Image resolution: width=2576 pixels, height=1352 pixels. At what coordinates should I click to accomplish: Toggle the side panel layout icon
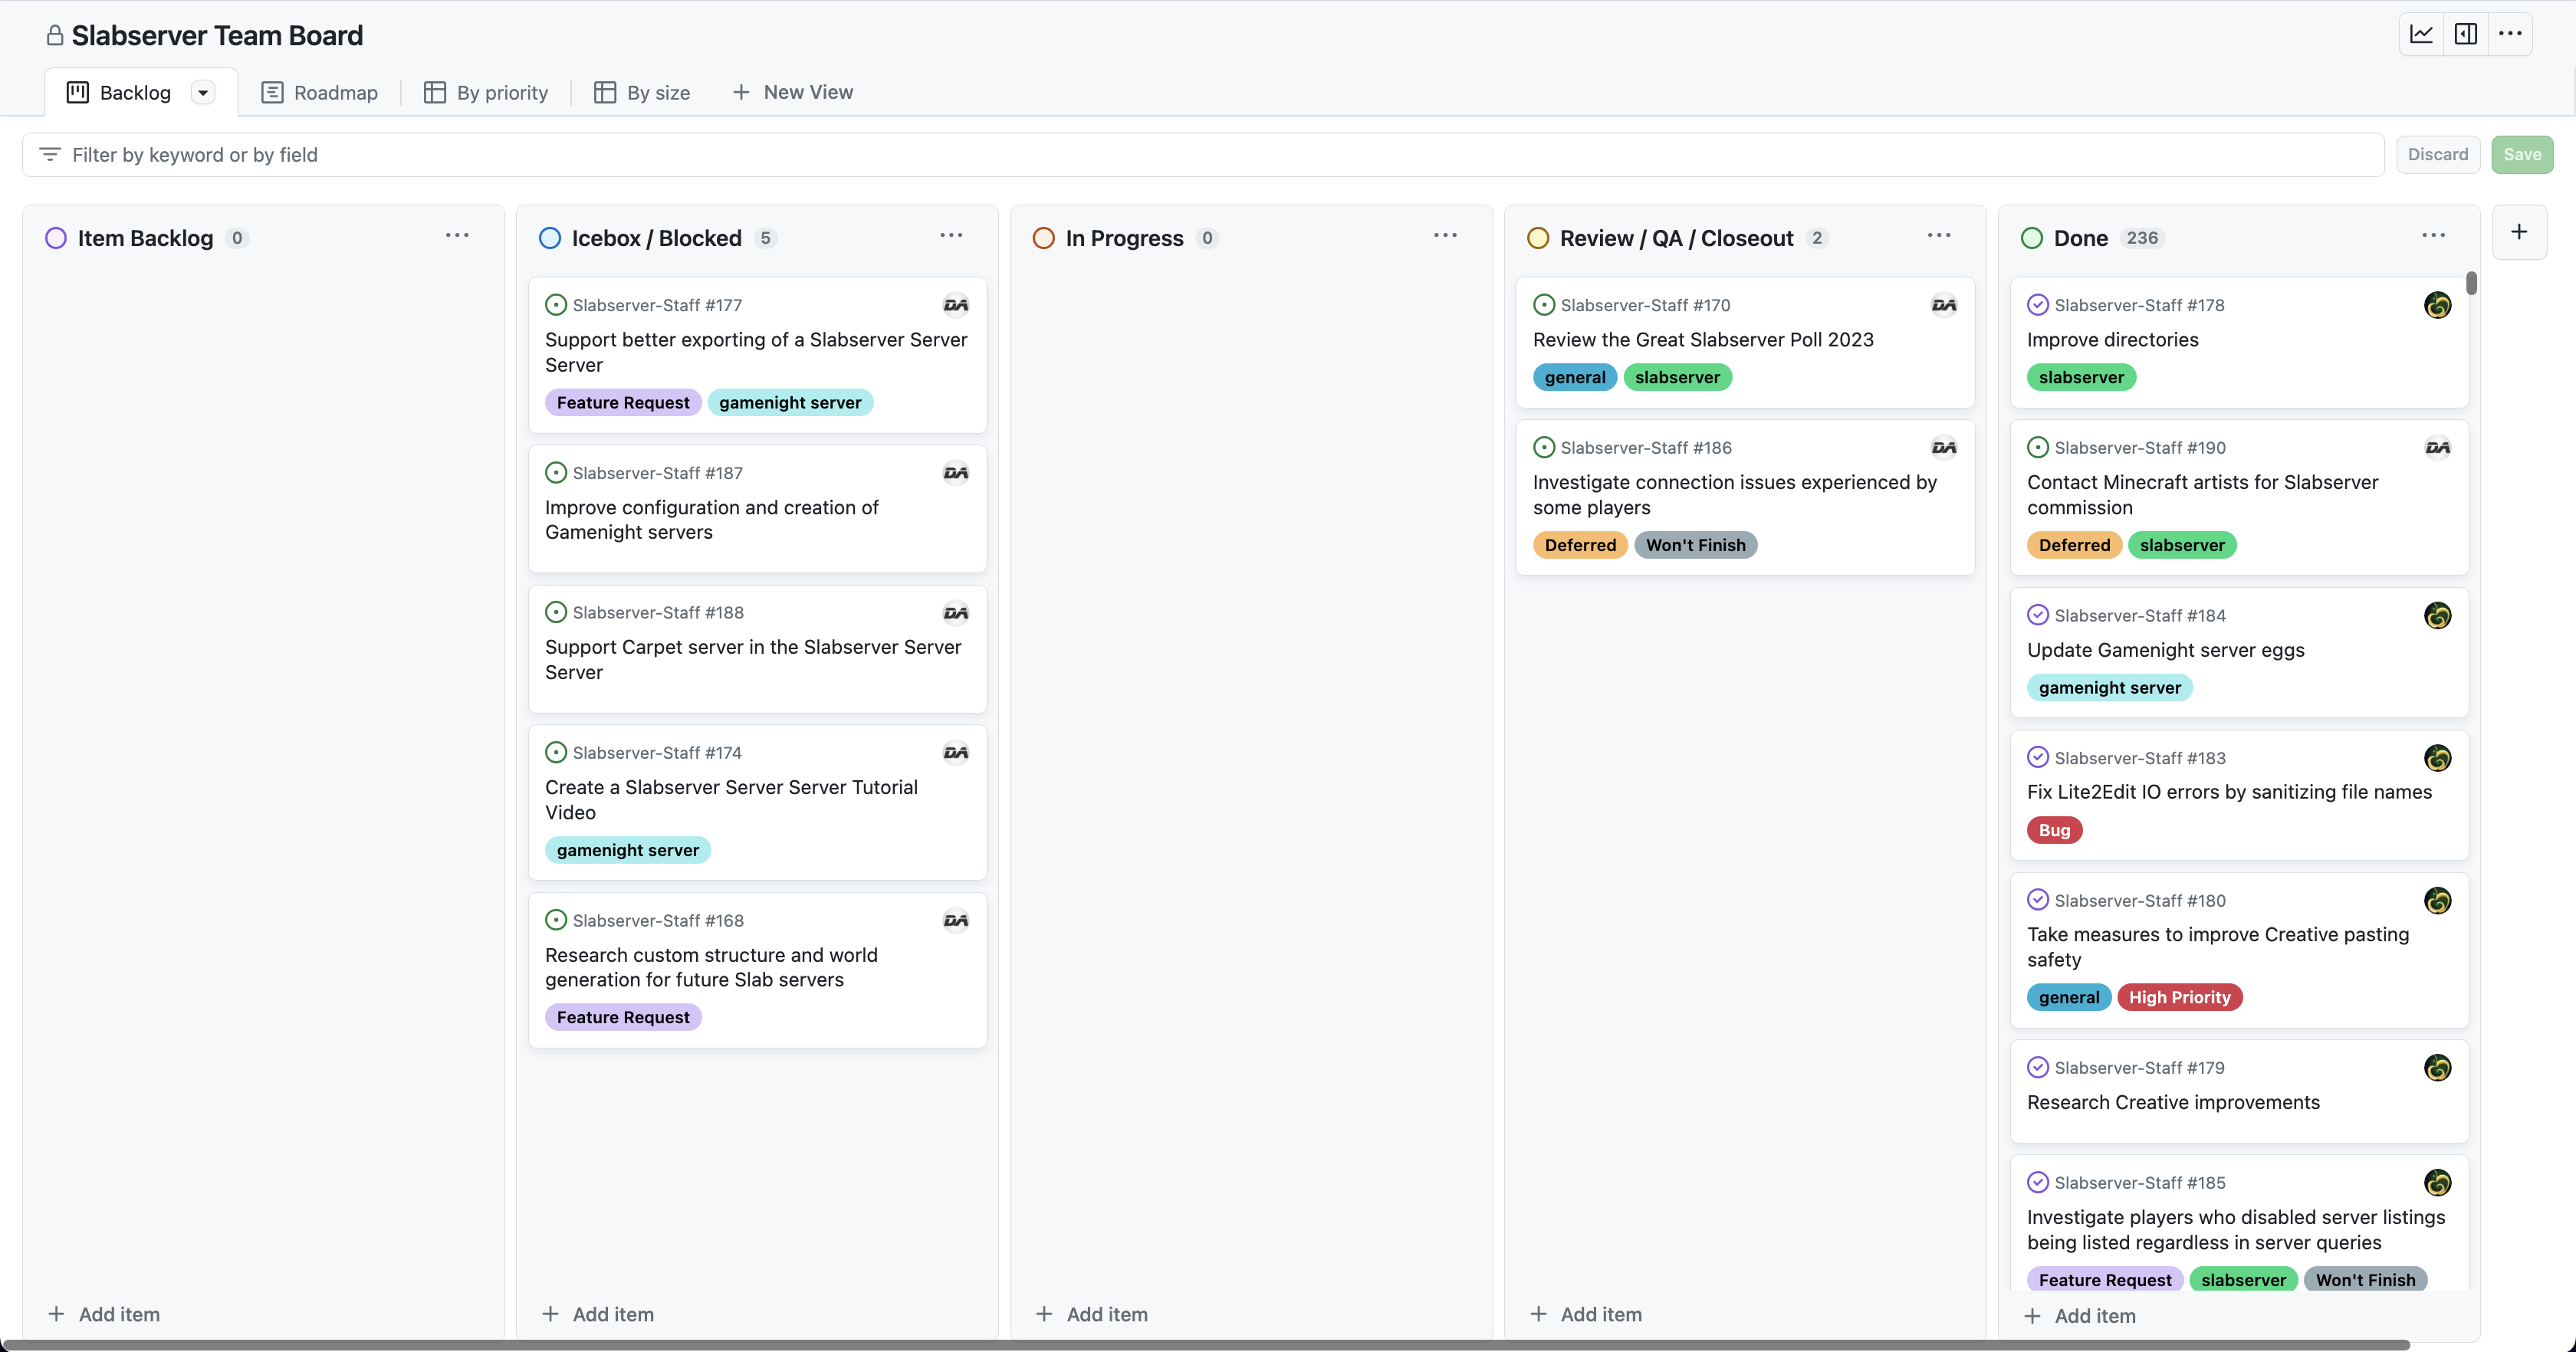[x=2466, y=34]
